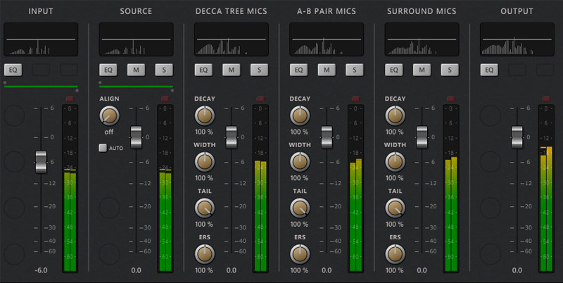This screenshot has width=563, height=283.
Task: Open EQ for the Input channel
Action: (x=13, y=70)
